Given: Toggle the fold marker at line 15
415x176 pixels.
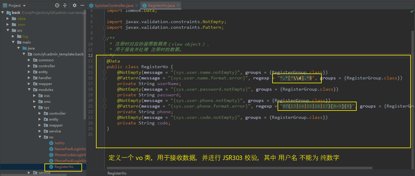Looking at the screenshot, I should [x=104, y=72].
